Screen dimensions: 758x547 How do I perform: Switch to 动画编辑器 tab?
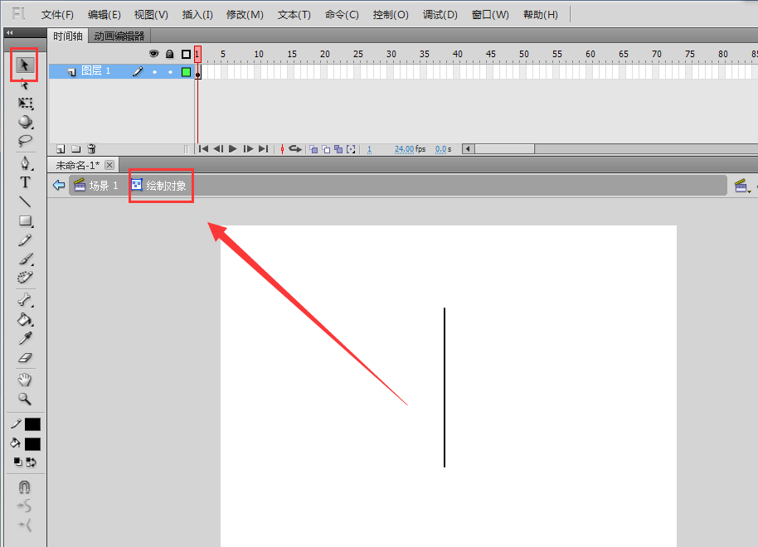tap(119, 36)
